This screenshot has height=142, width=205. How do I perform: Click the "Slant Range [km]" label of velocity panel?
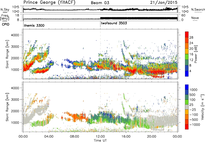point(7,107)
